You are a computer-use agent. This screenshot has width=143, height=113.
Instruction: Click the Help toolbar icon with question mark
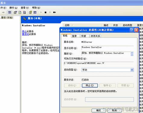tap(30, 12)
